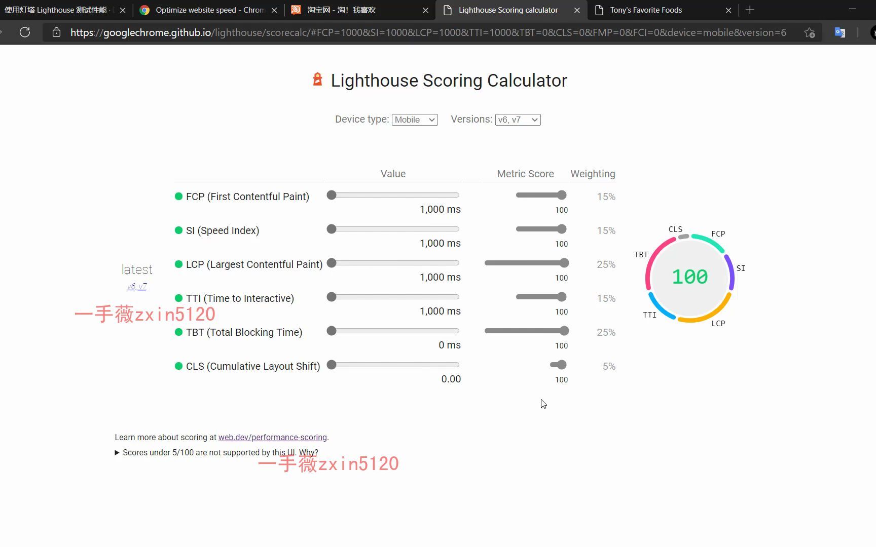876x547 pixels.
Task: Adjust the FCP metric score slider
Action: (541, 195)
